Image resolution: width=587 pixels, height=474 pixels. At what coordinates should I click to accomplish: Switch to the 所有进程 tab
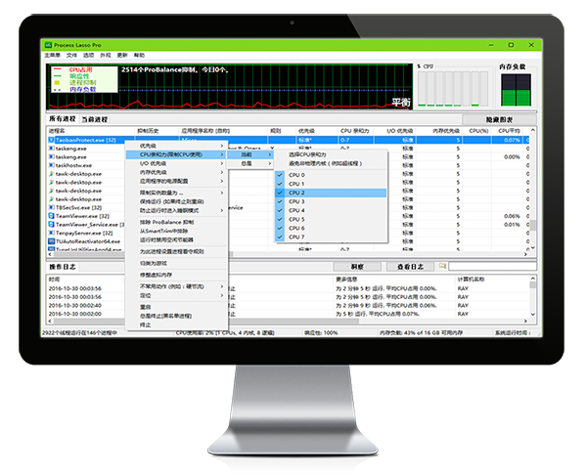click(x=63, y=119)
